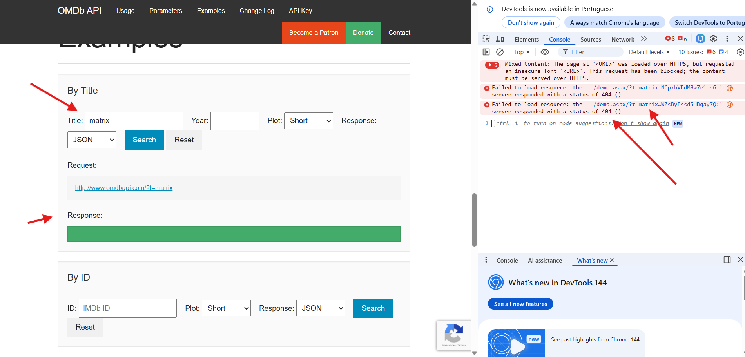Click the network icon beside WZsByEssd5HDqay7Q error
745x357 pixels.
[x=730, y=105]
